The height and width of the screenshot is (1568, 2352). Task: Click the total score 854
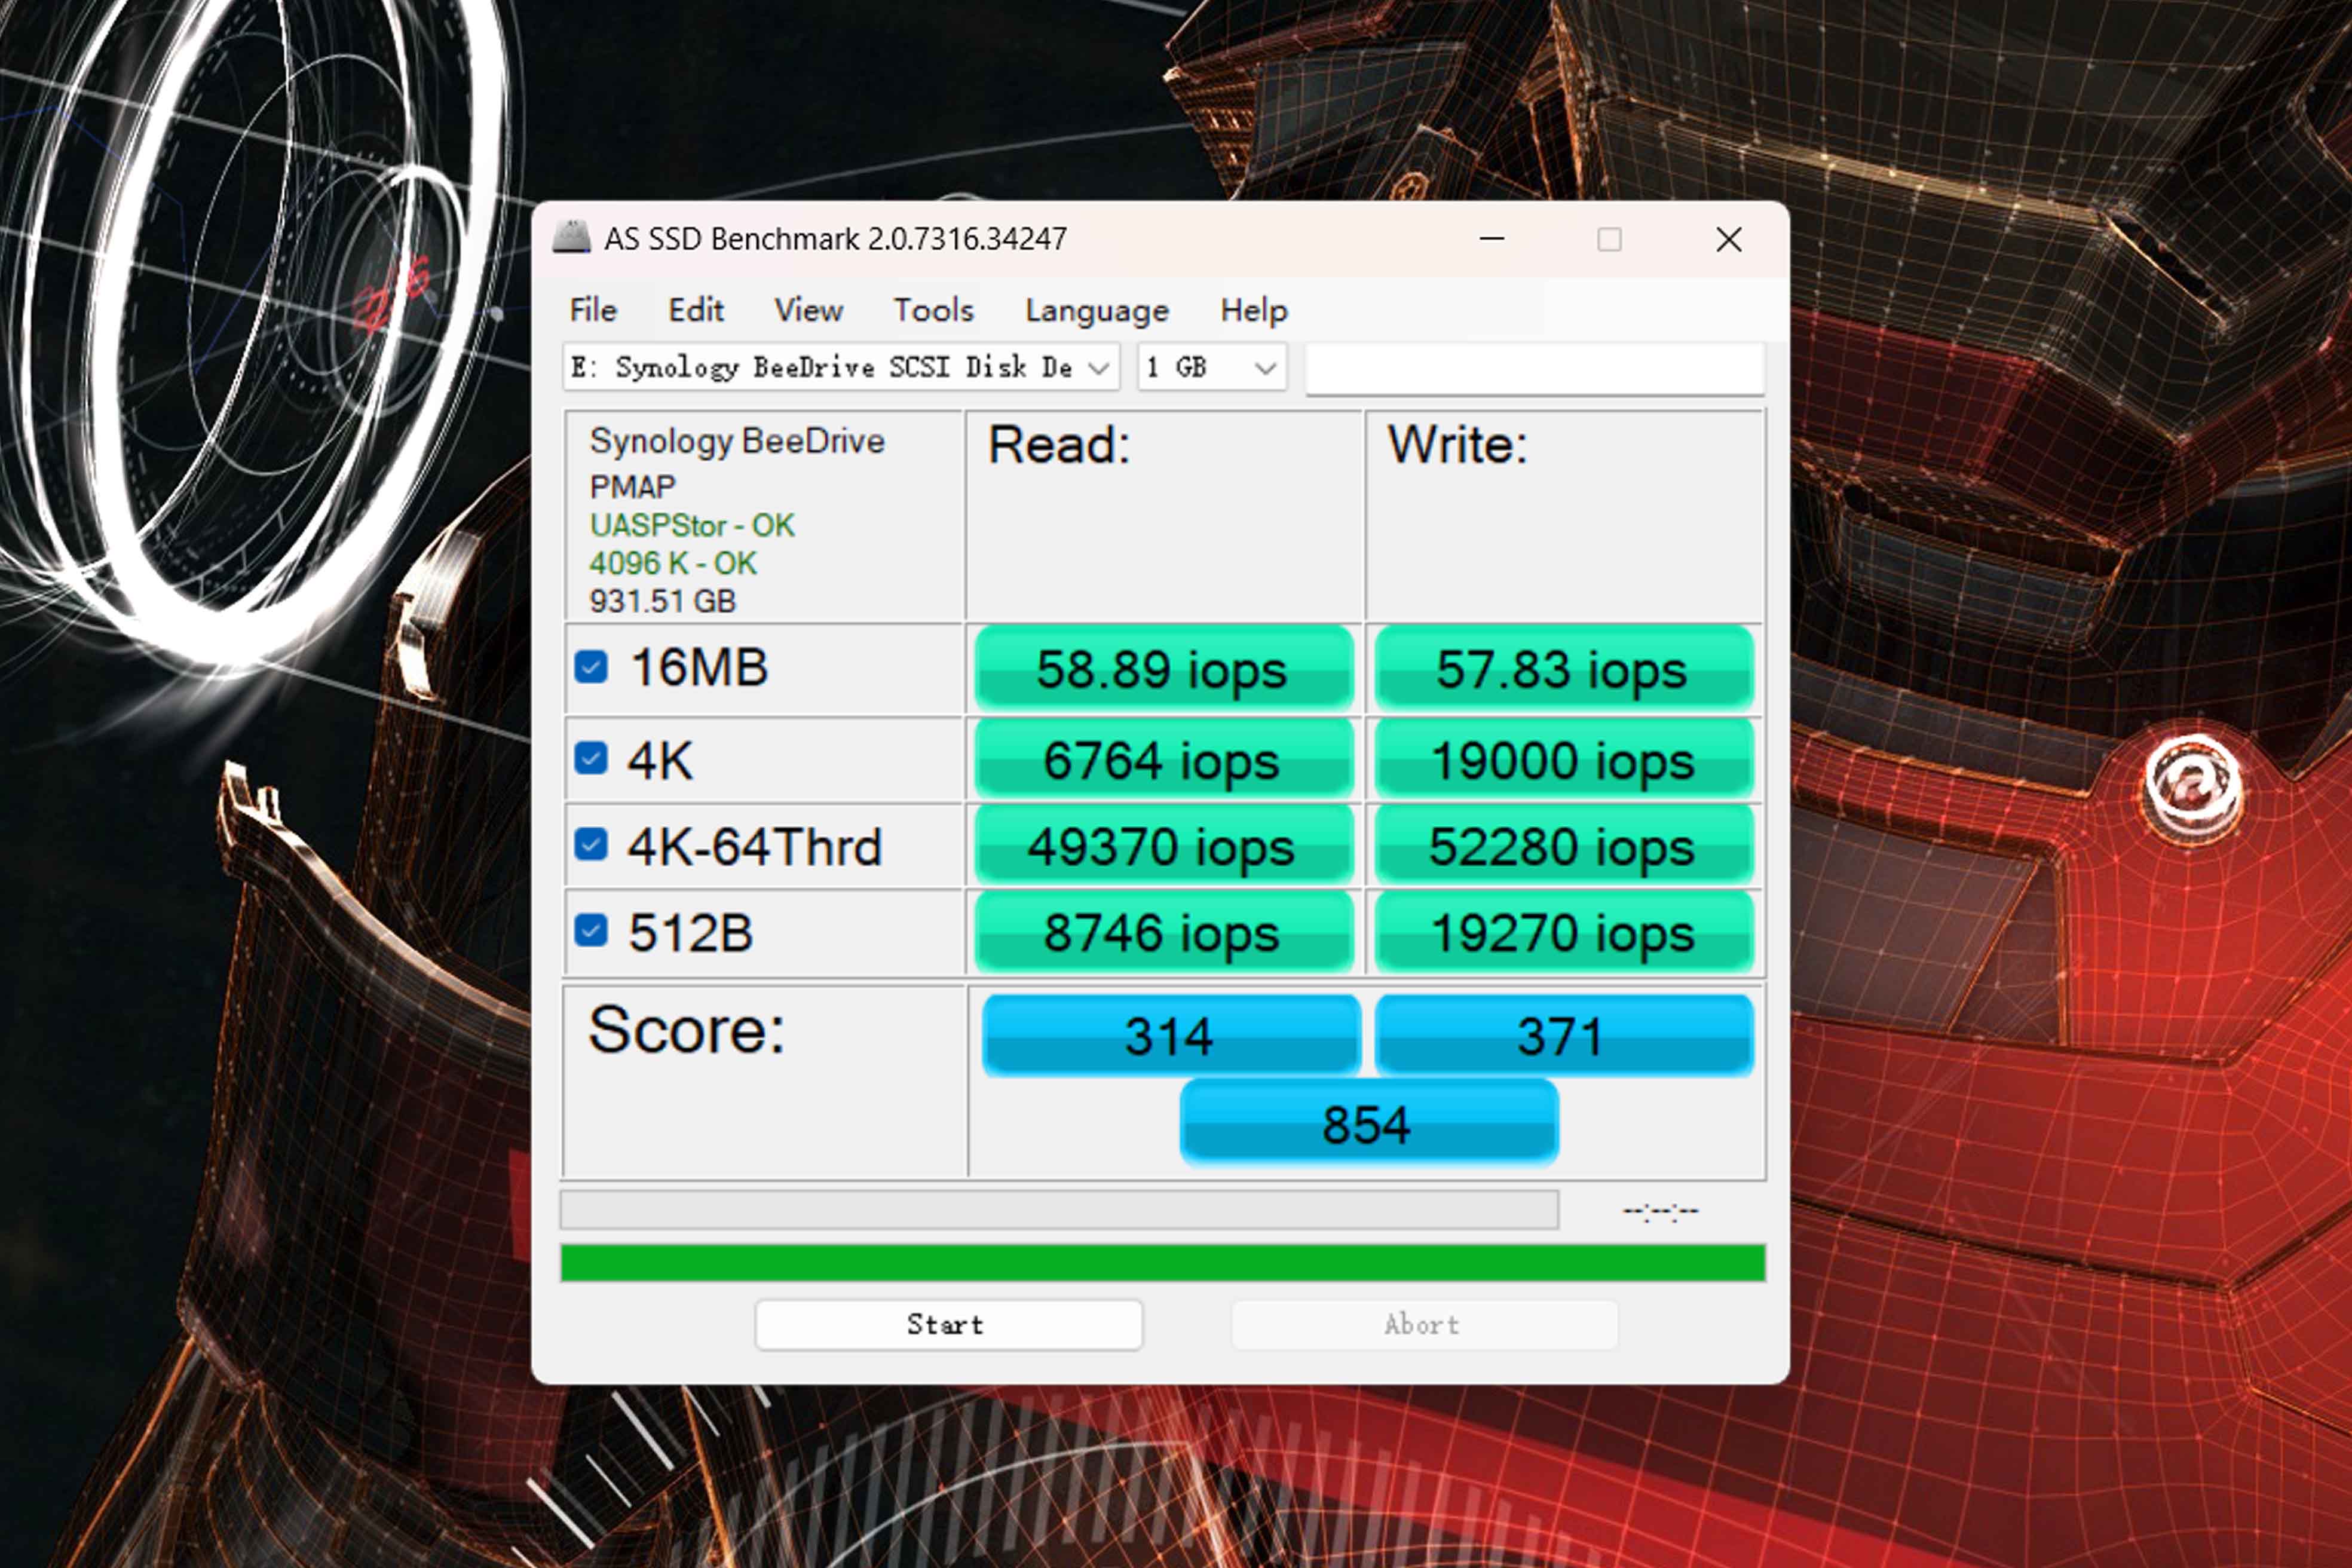coord(1368,1123)
